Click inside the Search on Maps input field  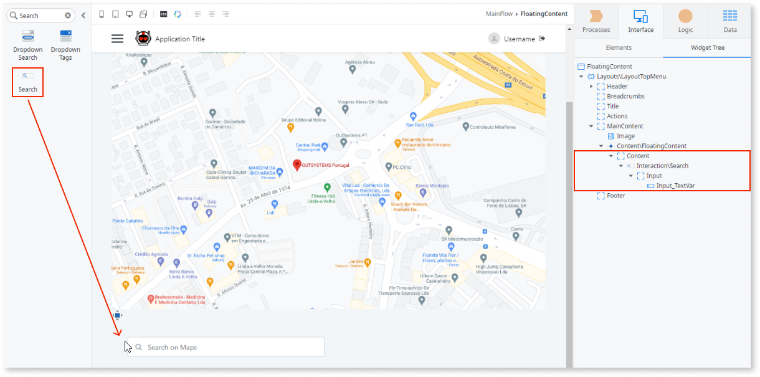point(224,346)
